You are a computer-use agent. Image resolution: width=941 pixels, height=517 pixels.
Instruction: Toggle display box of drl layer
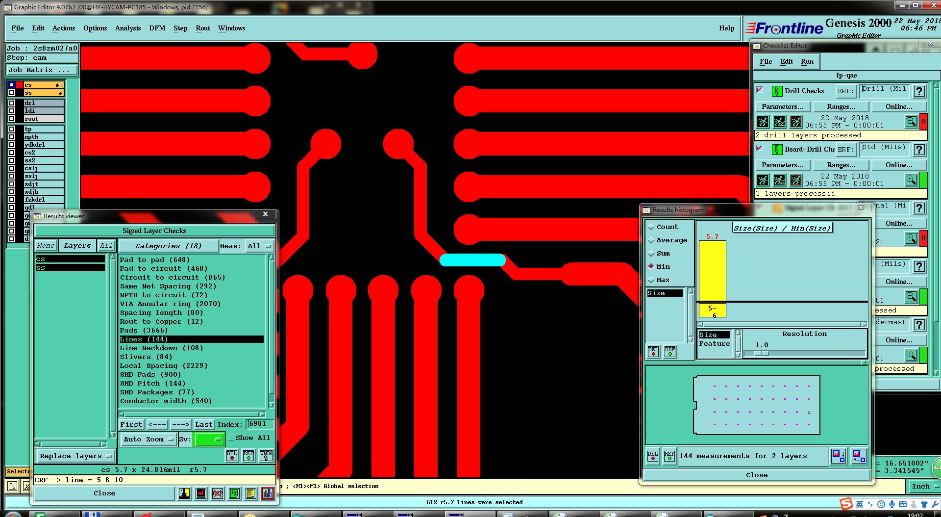pos(12,103)
